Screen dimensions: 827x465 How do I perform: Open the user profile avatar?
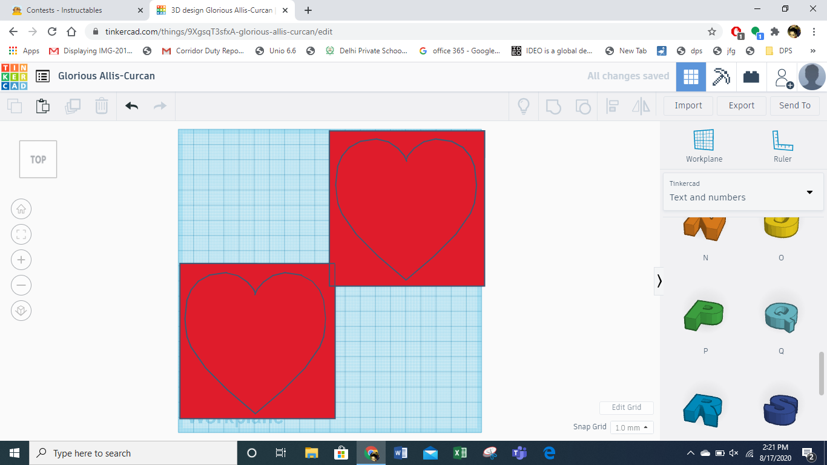pyautogui.click(x=812, y=77)
